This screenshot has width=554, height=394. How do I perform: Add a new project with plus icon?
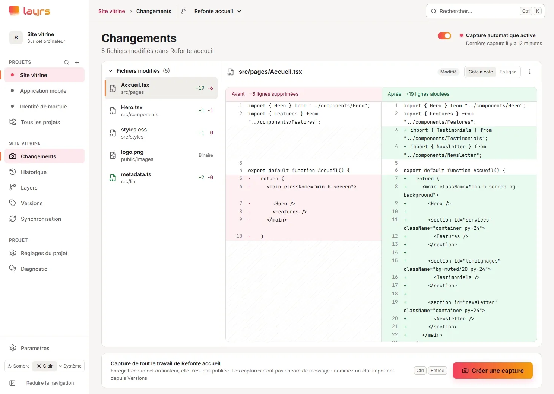coord(77,62)
